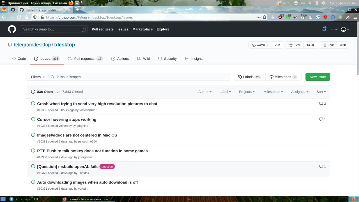Screen dimensions: 359x202
Task: Open Marketplace in the GitHub header
Action: tap(142, 29)
